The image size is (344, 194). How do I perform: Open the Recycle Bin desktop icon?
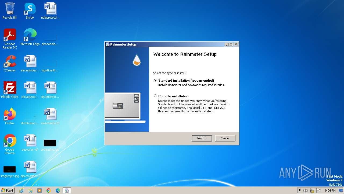point(10,11)
